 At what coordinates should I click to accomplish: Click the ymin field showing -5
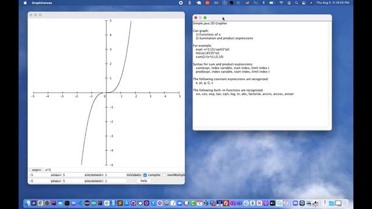pyautogui.click(x=39, y=181)
